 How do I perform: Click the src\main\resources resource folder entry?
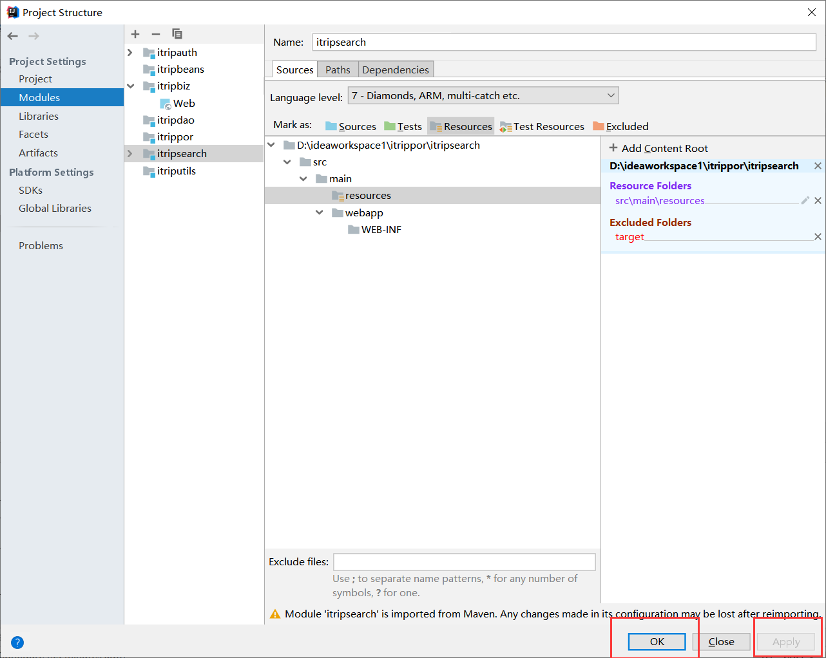point(660,201)
